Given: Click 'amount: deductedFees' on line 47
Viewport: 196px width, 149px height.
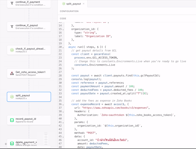Looking at the screenshot, I should click(93, 144).
